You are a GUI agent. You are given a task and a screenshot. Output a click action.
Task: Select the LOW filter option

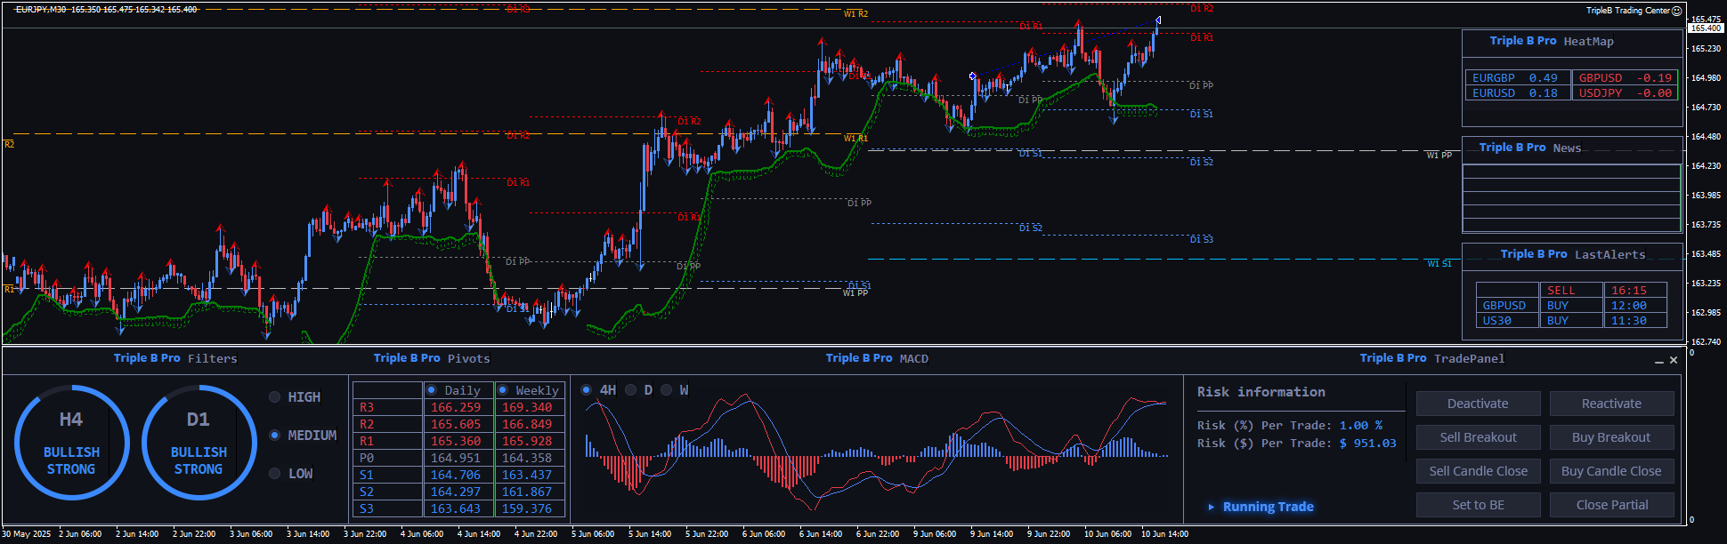pyautogui.click(x=275, y=474)
